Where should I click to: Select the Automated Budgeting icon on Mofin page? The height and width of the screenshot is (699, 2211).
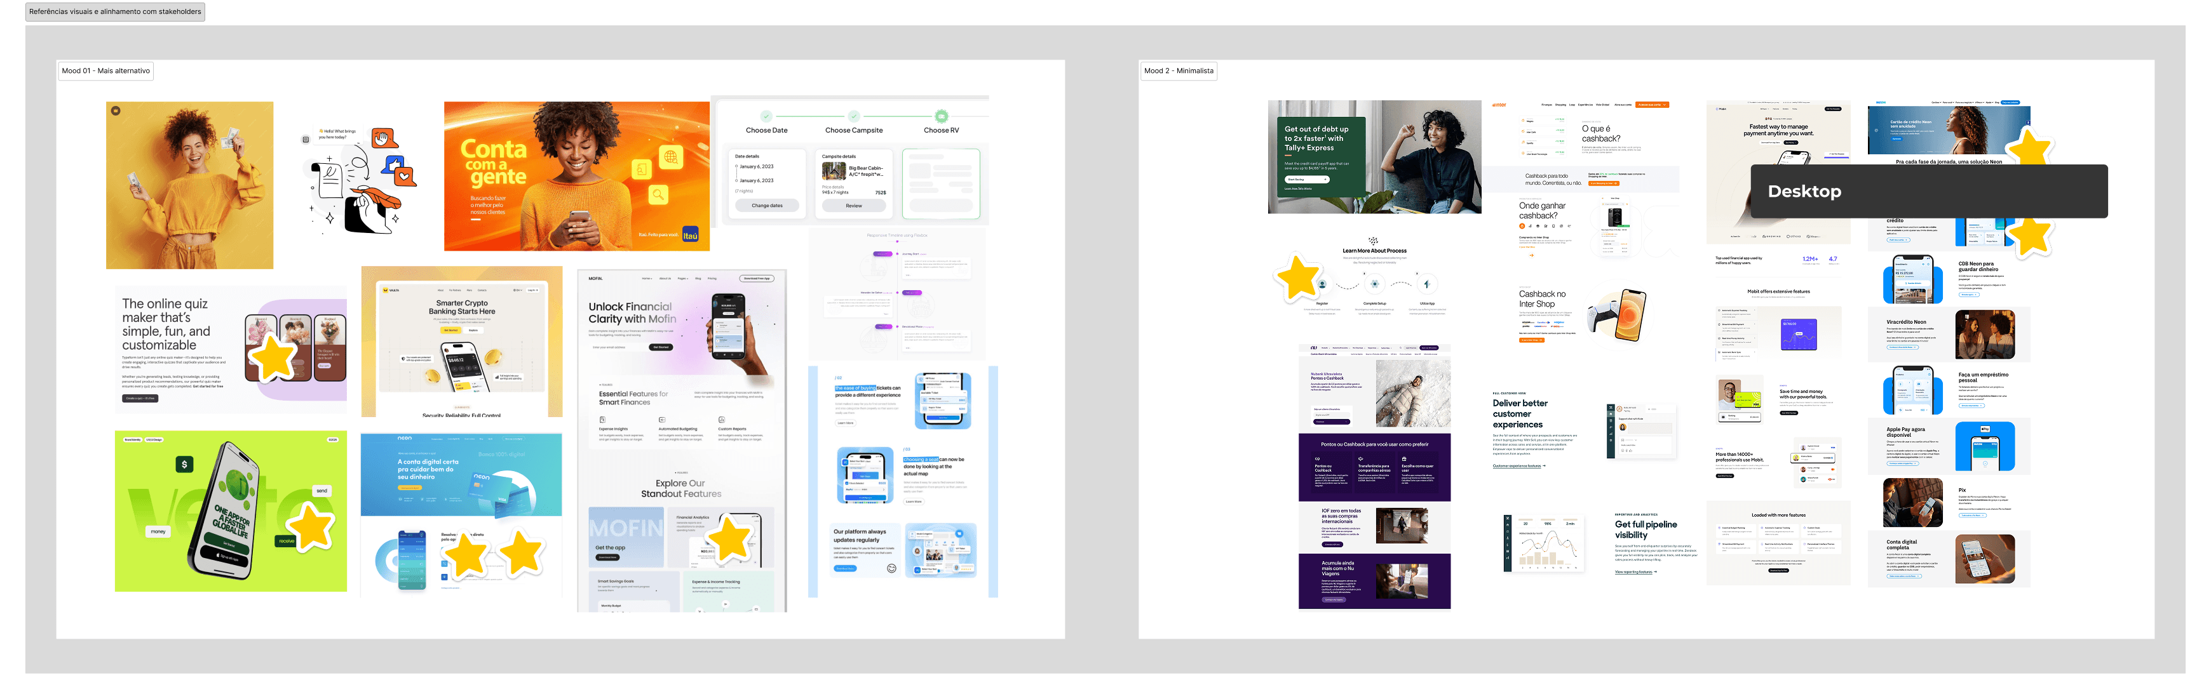coord(663,420)
